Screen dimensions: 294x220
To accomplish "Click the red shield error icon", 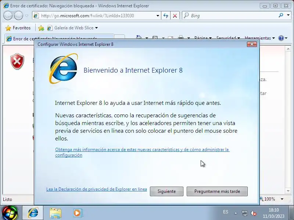I will (17, 61).
